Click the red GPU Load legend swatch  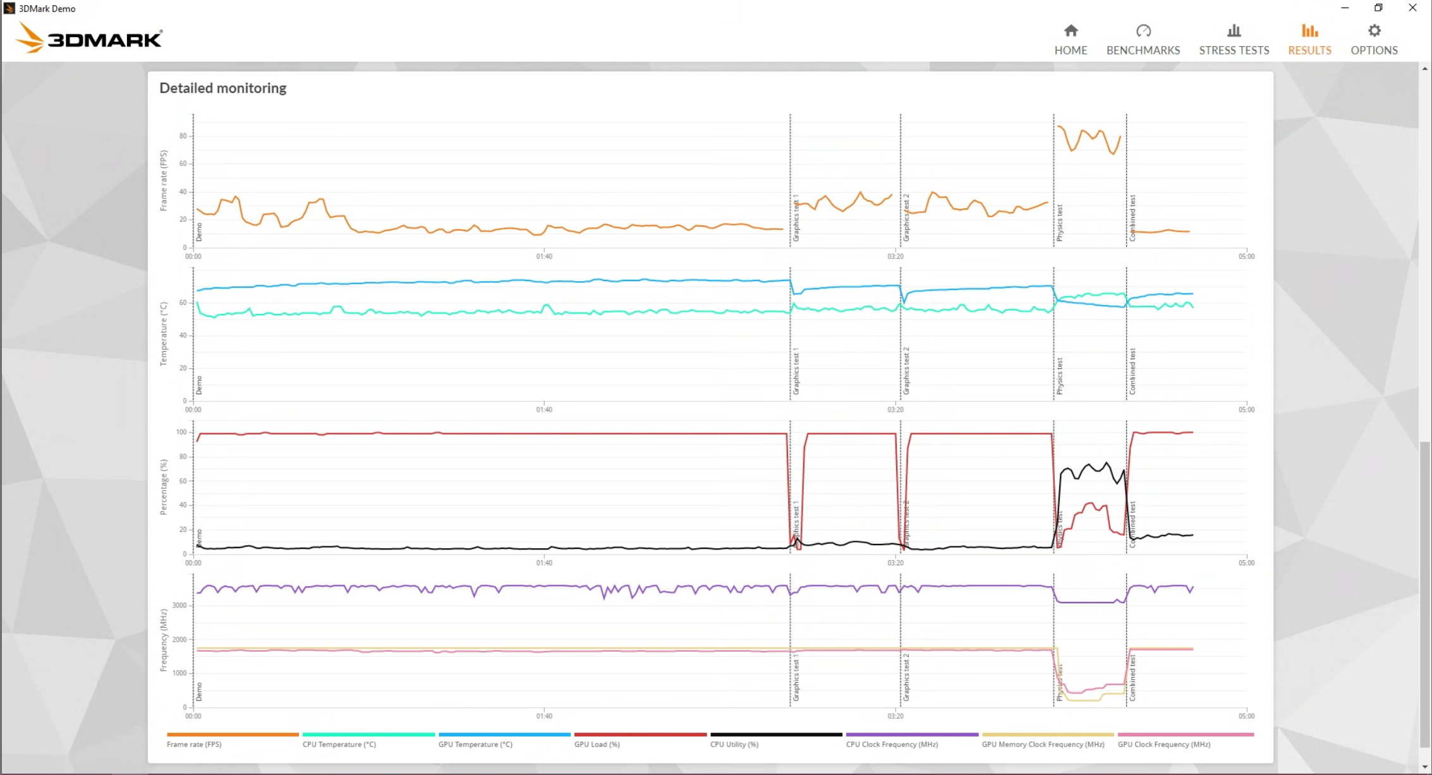640,735
